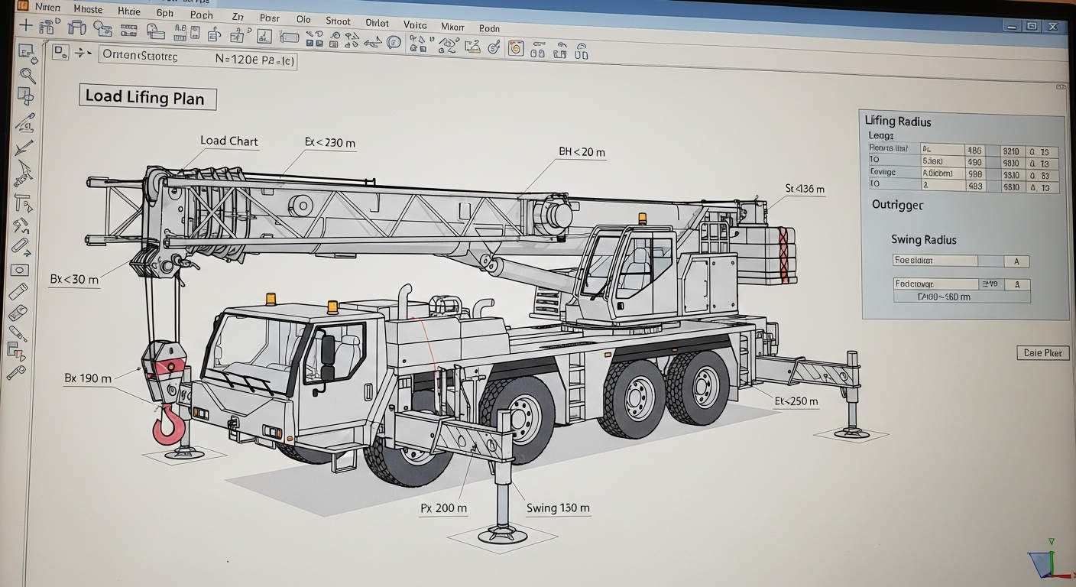This screenshot has width=1076, height=587.
Task: Open the A dropdown in the Swing Radius panel
Action: pyautogui.click(x=1016, y=261)
